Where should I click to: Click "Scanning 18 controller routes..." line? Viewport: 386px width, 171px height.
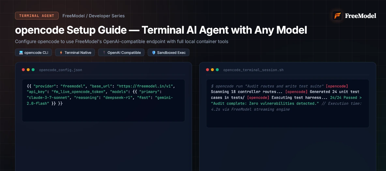(247, 92)
